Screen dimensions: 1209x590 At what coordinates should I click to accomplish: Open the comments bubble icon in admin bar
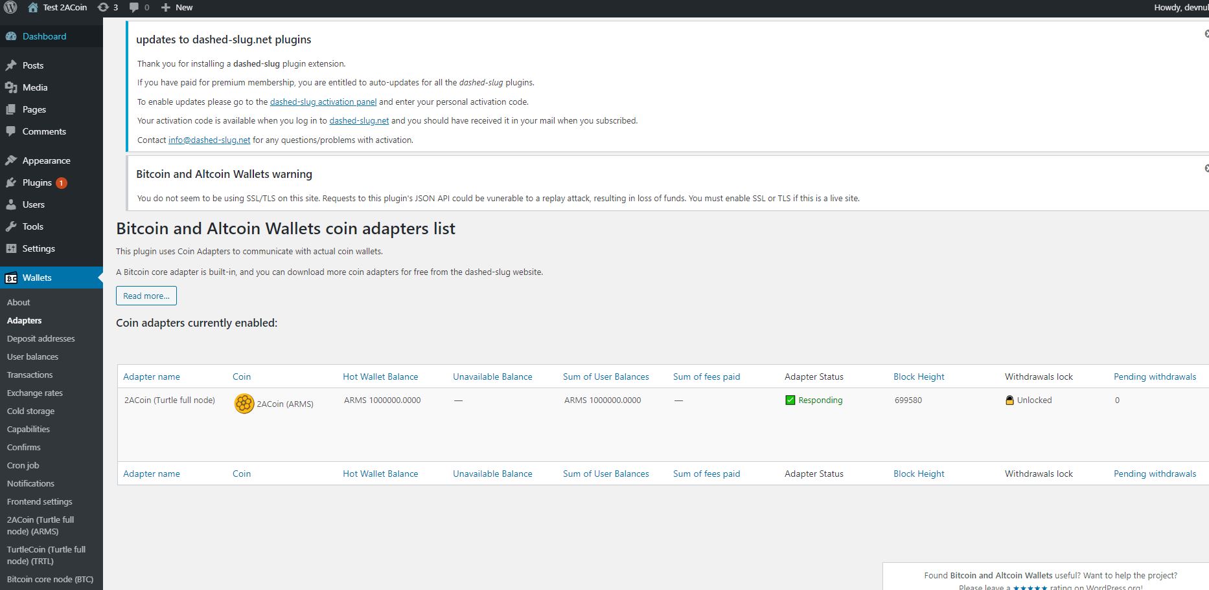[134, 8]
